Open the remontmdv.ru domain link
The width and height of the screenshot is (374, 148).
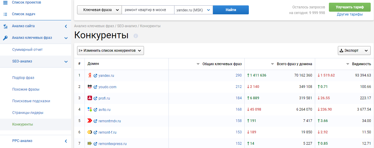click(x=110, y=121)
